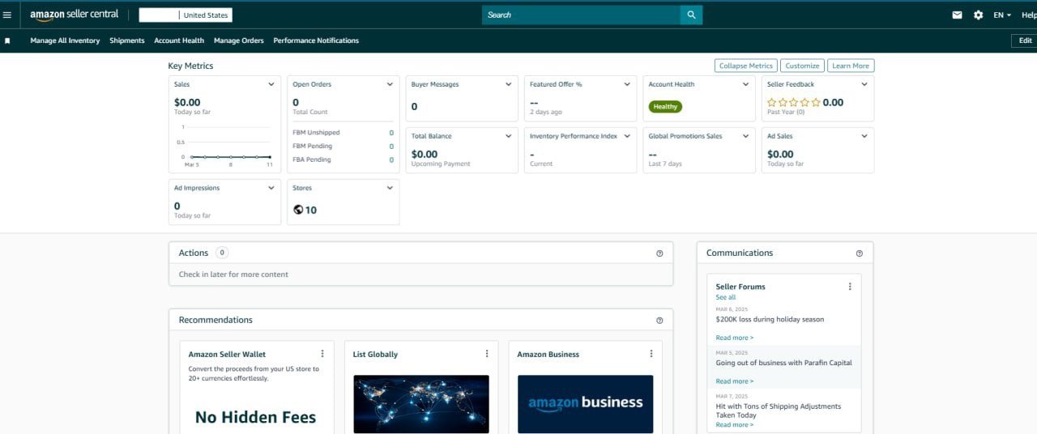
Task: Read more on Shipping Adjustments post
Action: tap(734, 424)
